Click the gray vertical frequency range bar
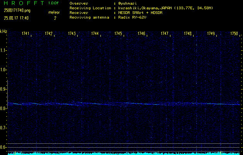The image size is (243, 155). 8,94
